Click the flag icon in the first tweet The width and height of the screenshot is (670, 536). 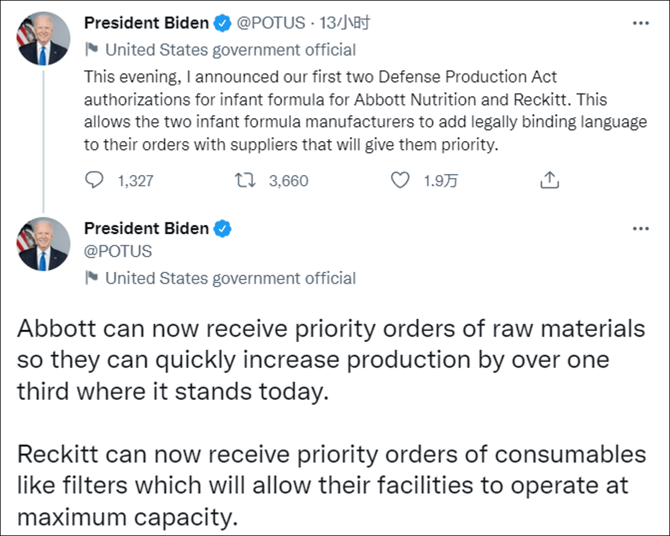coord(92,50)
